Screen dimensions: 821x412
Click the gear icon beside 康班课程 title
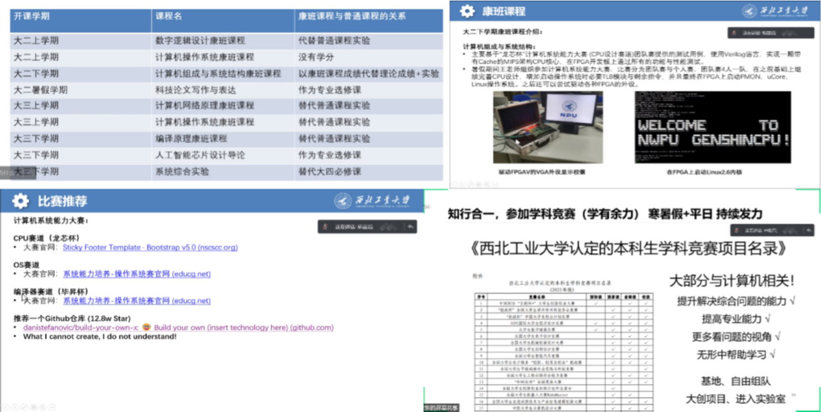tap(466, 11)
